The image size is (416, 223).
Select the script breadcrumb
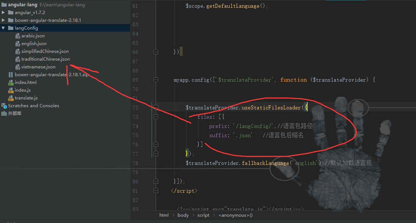[x=203, y=215]
